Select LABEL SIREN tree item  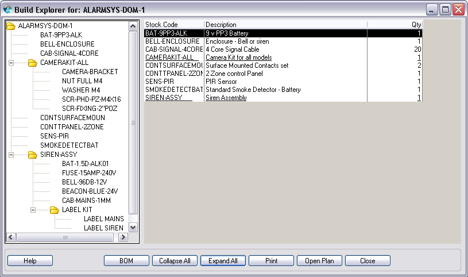pyautogui.click(x=103, y=228)
